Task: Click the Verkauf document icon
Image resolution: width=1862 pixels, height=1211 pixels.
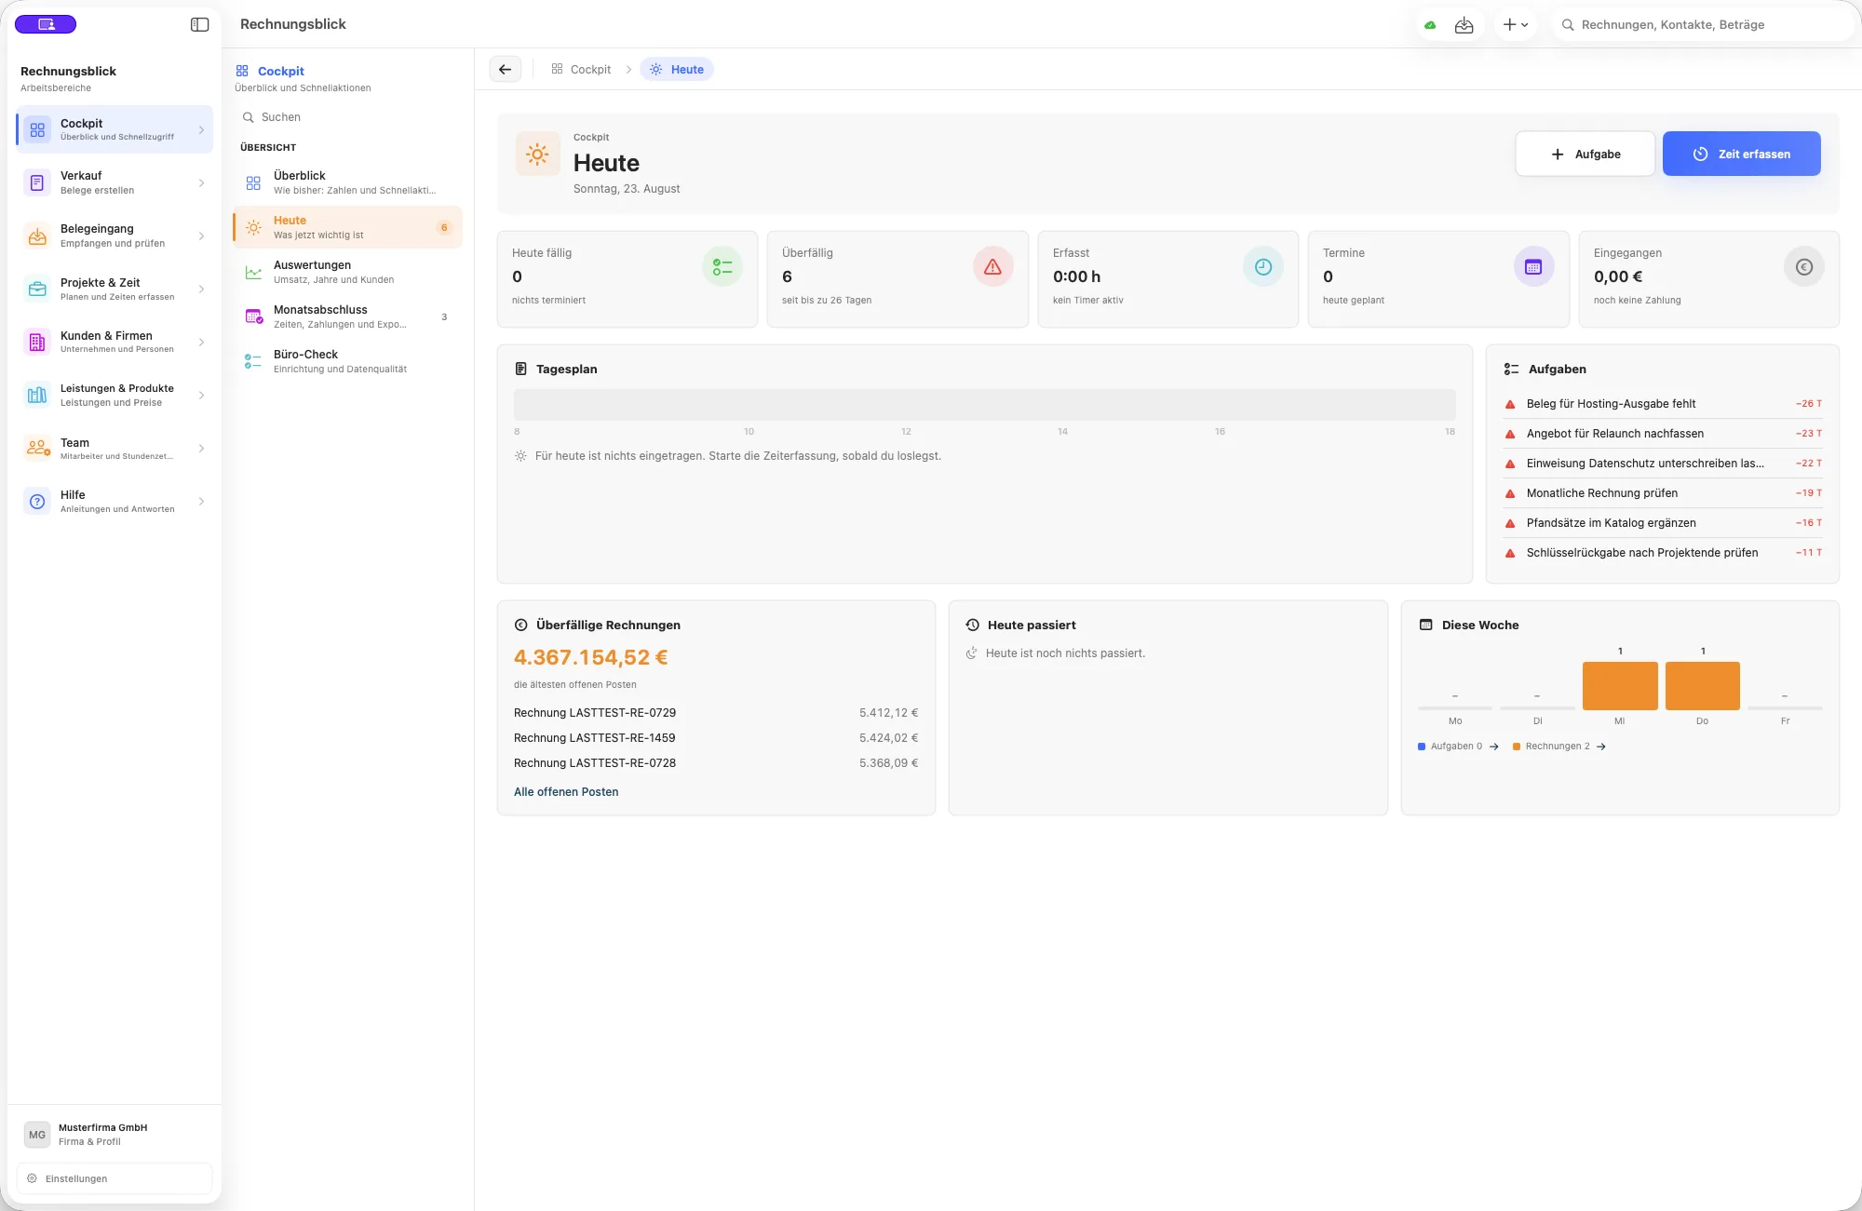Action: click(x=37, y=182)
